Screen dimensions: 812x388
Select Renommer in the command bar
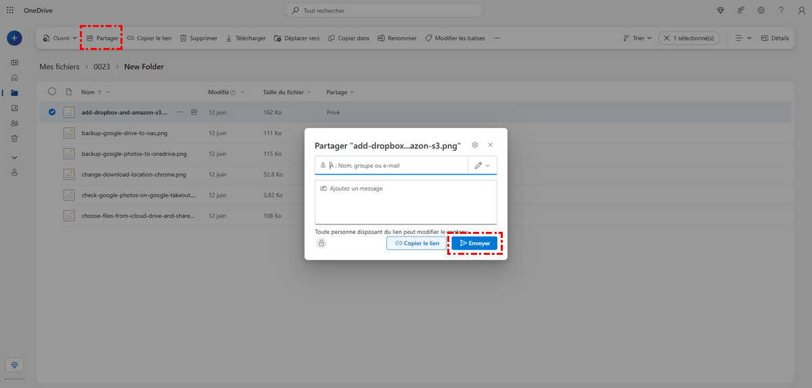(397, 39)
